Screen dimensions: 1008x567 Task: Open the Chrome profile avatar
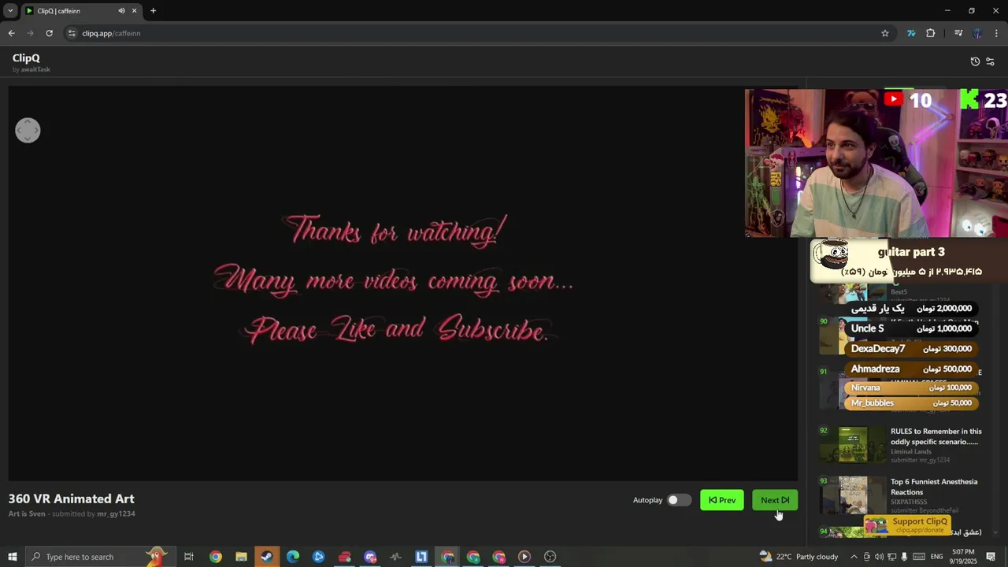click(977, 33)
